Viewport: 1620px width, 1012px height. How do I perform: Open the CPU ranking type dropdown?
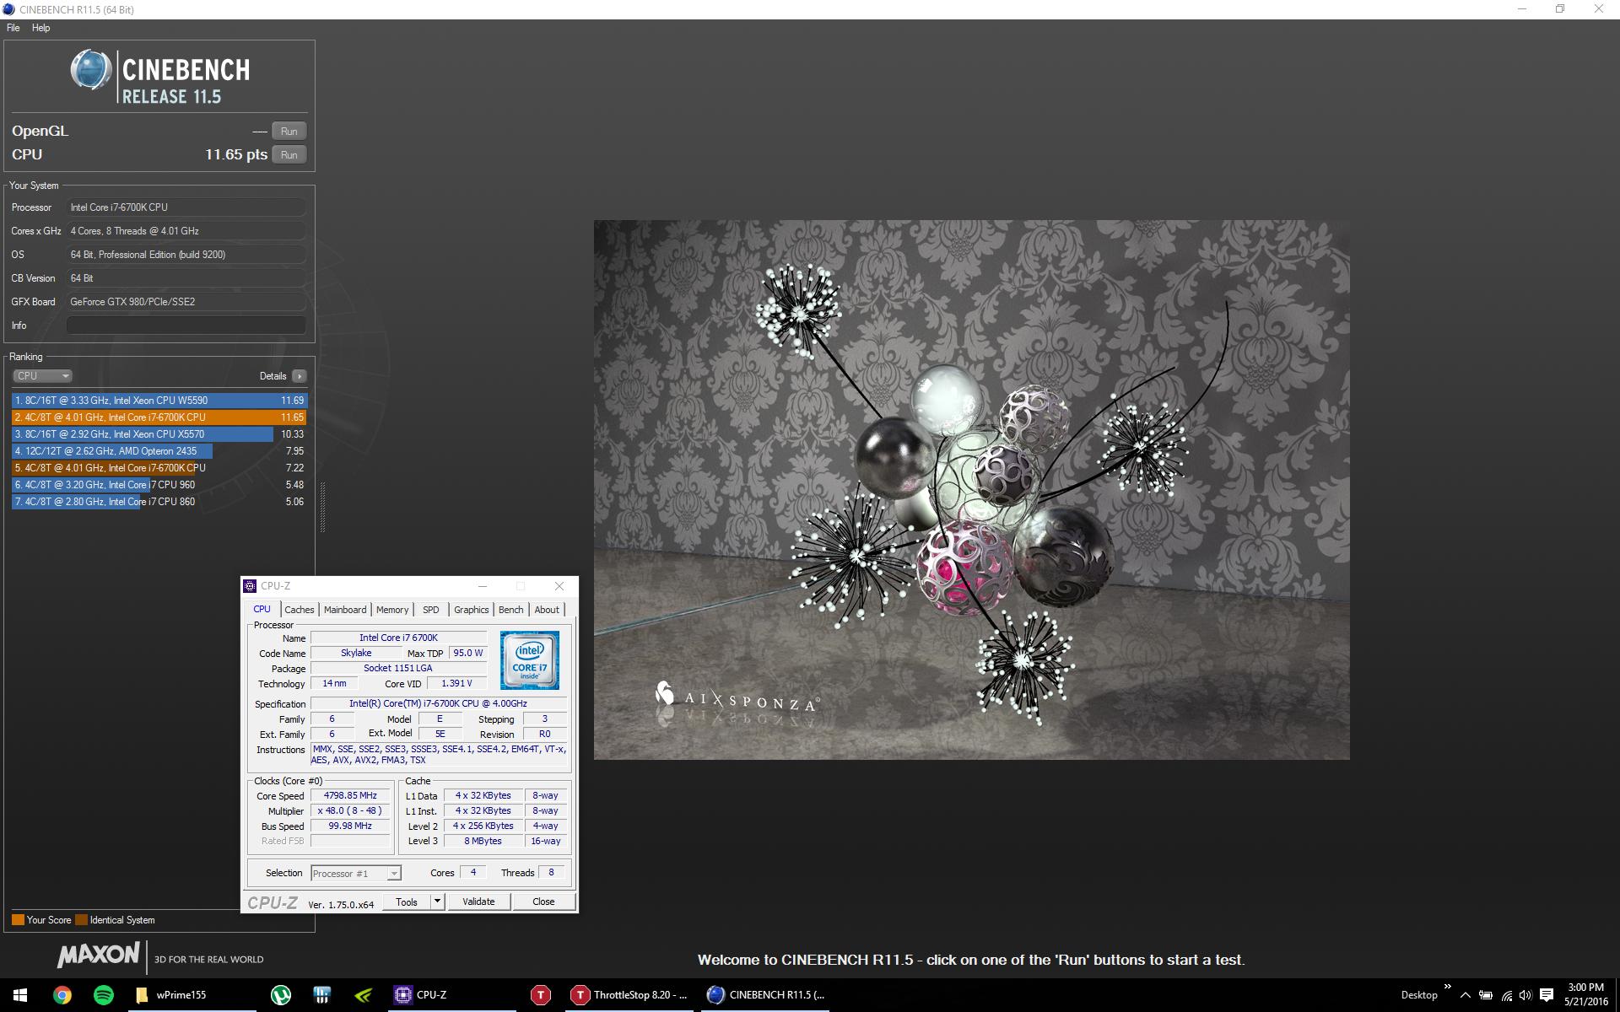pos(42,376)
